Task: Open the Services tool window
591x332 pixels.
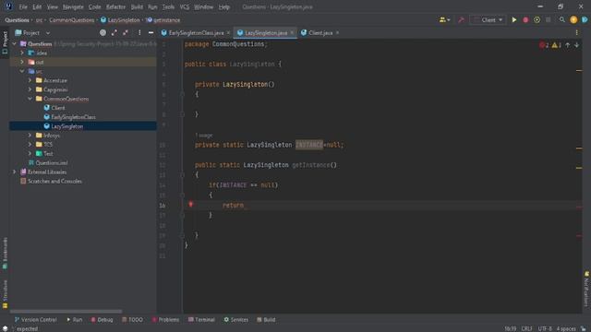Action: pyautogui.click(x=236, y=320)
